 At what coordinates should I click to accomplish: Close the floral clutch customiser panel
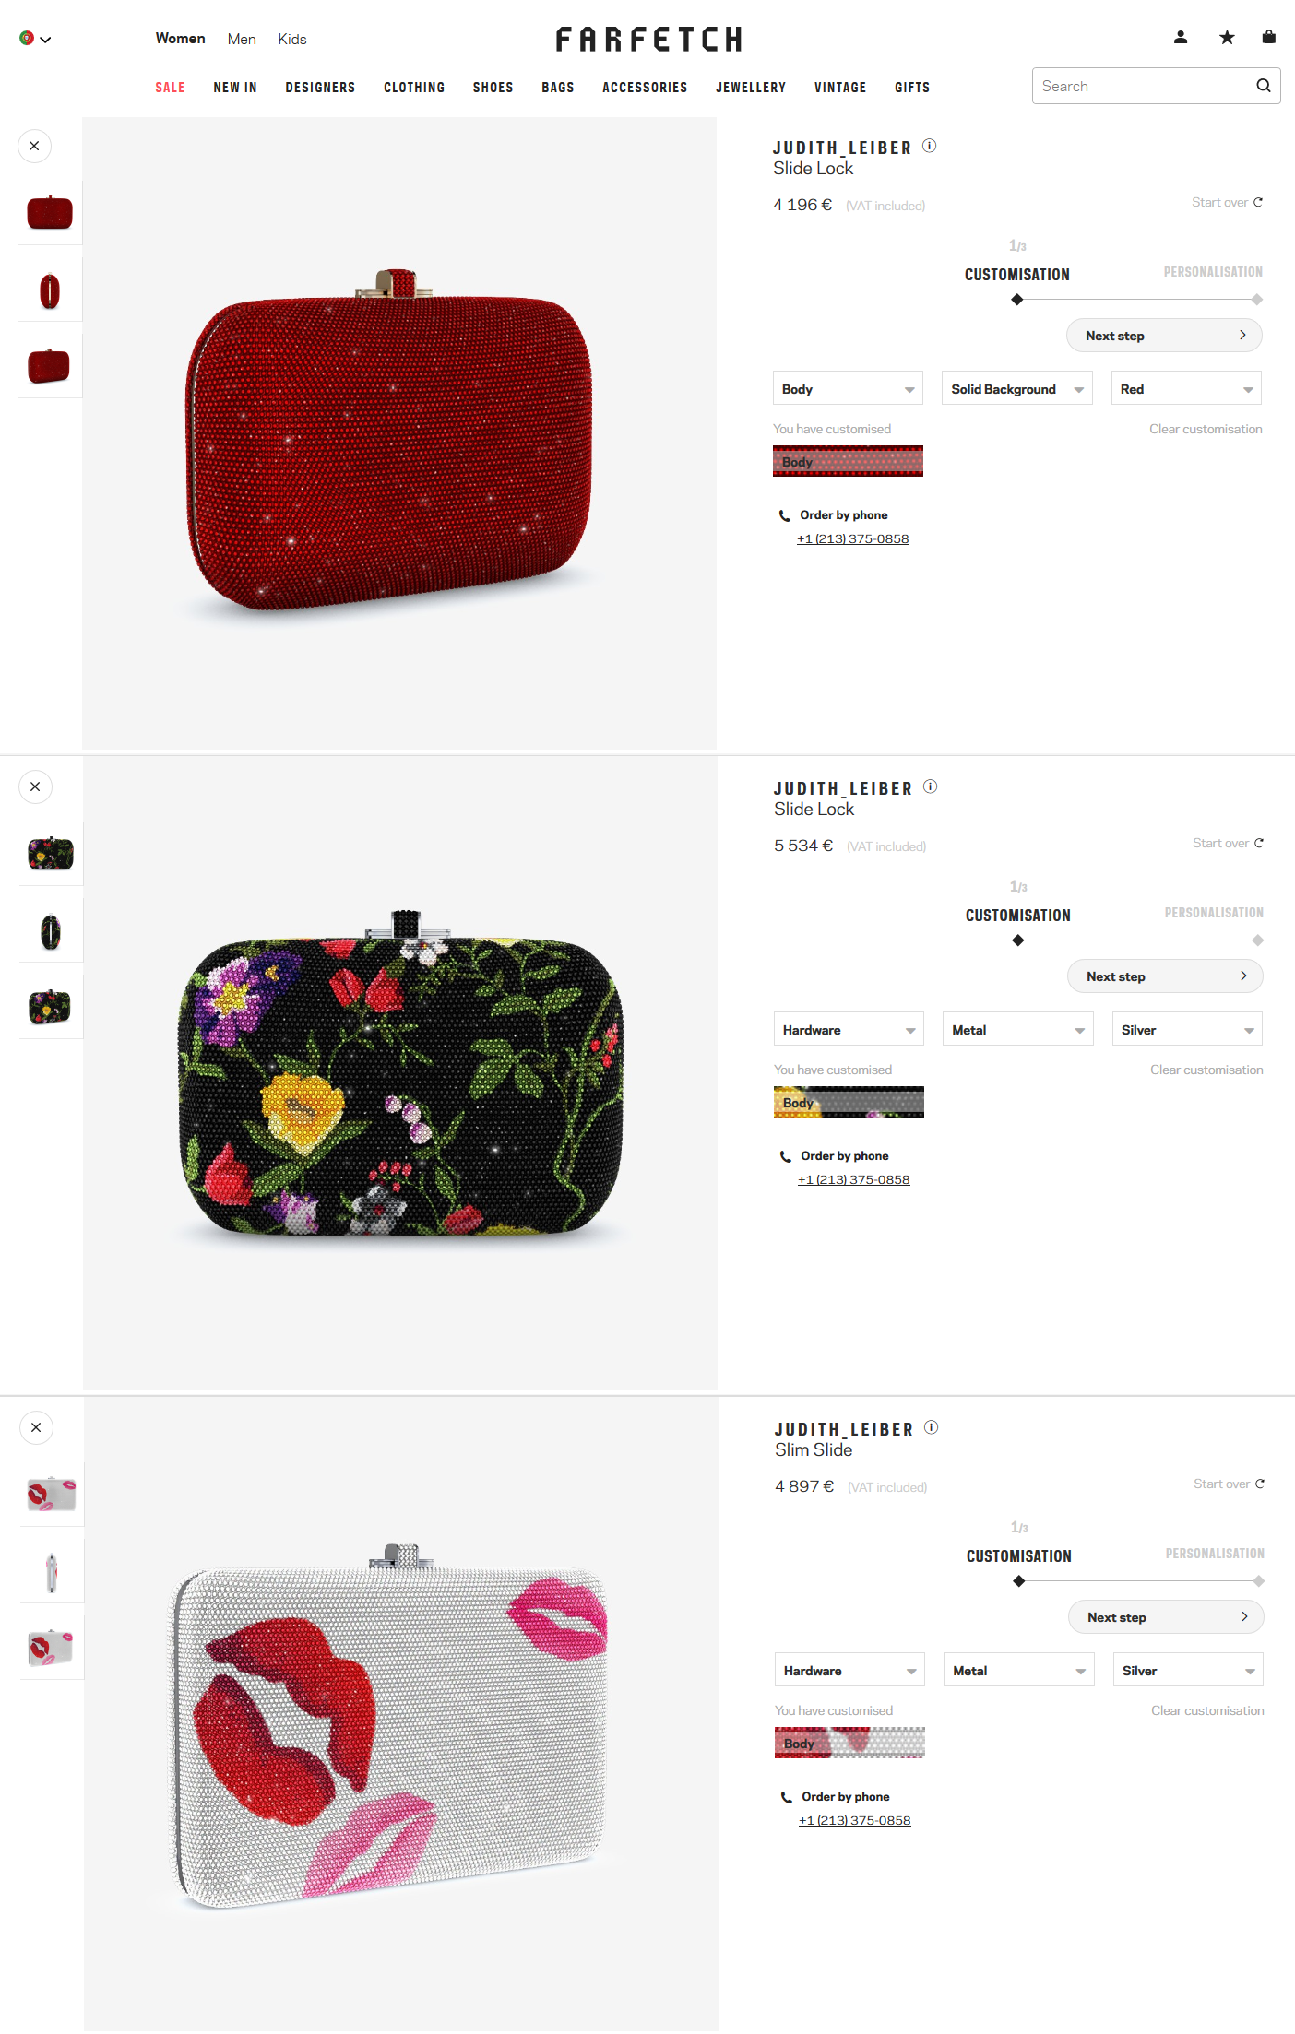35,786
